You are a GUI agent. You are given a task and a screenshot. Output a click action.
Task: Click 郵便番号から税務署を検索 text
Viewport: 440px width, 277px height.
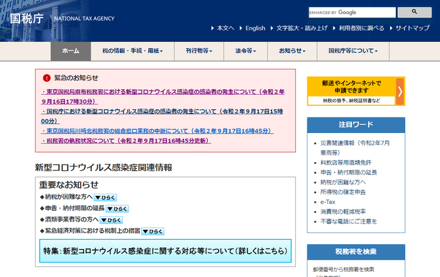(344, 269)
